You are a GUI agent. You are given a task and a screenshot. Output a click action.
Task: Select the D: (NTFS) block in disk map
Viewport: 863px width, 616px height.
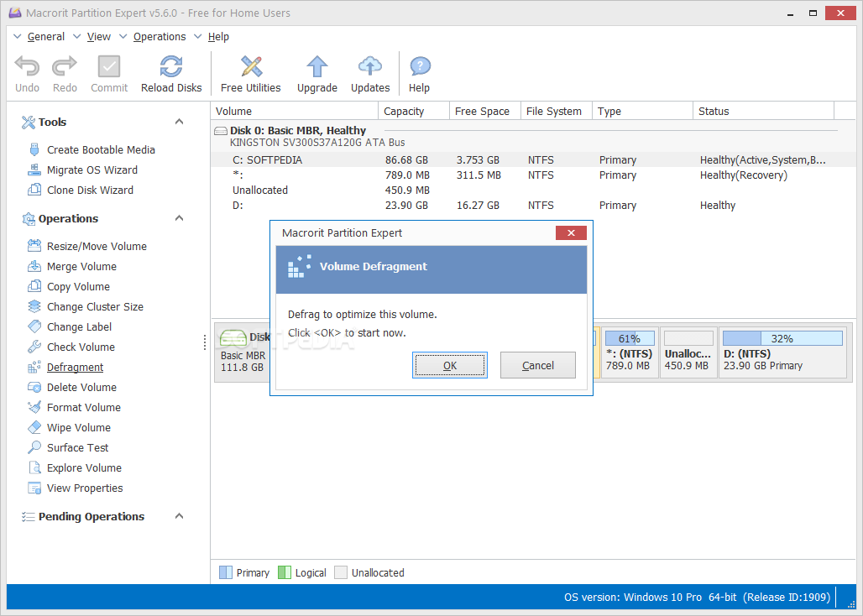782,352
